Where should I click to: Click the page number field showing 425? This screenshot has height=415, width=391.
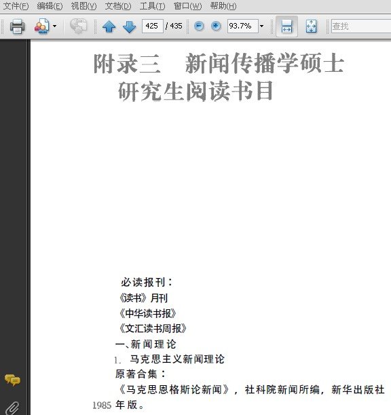[153, 26]
